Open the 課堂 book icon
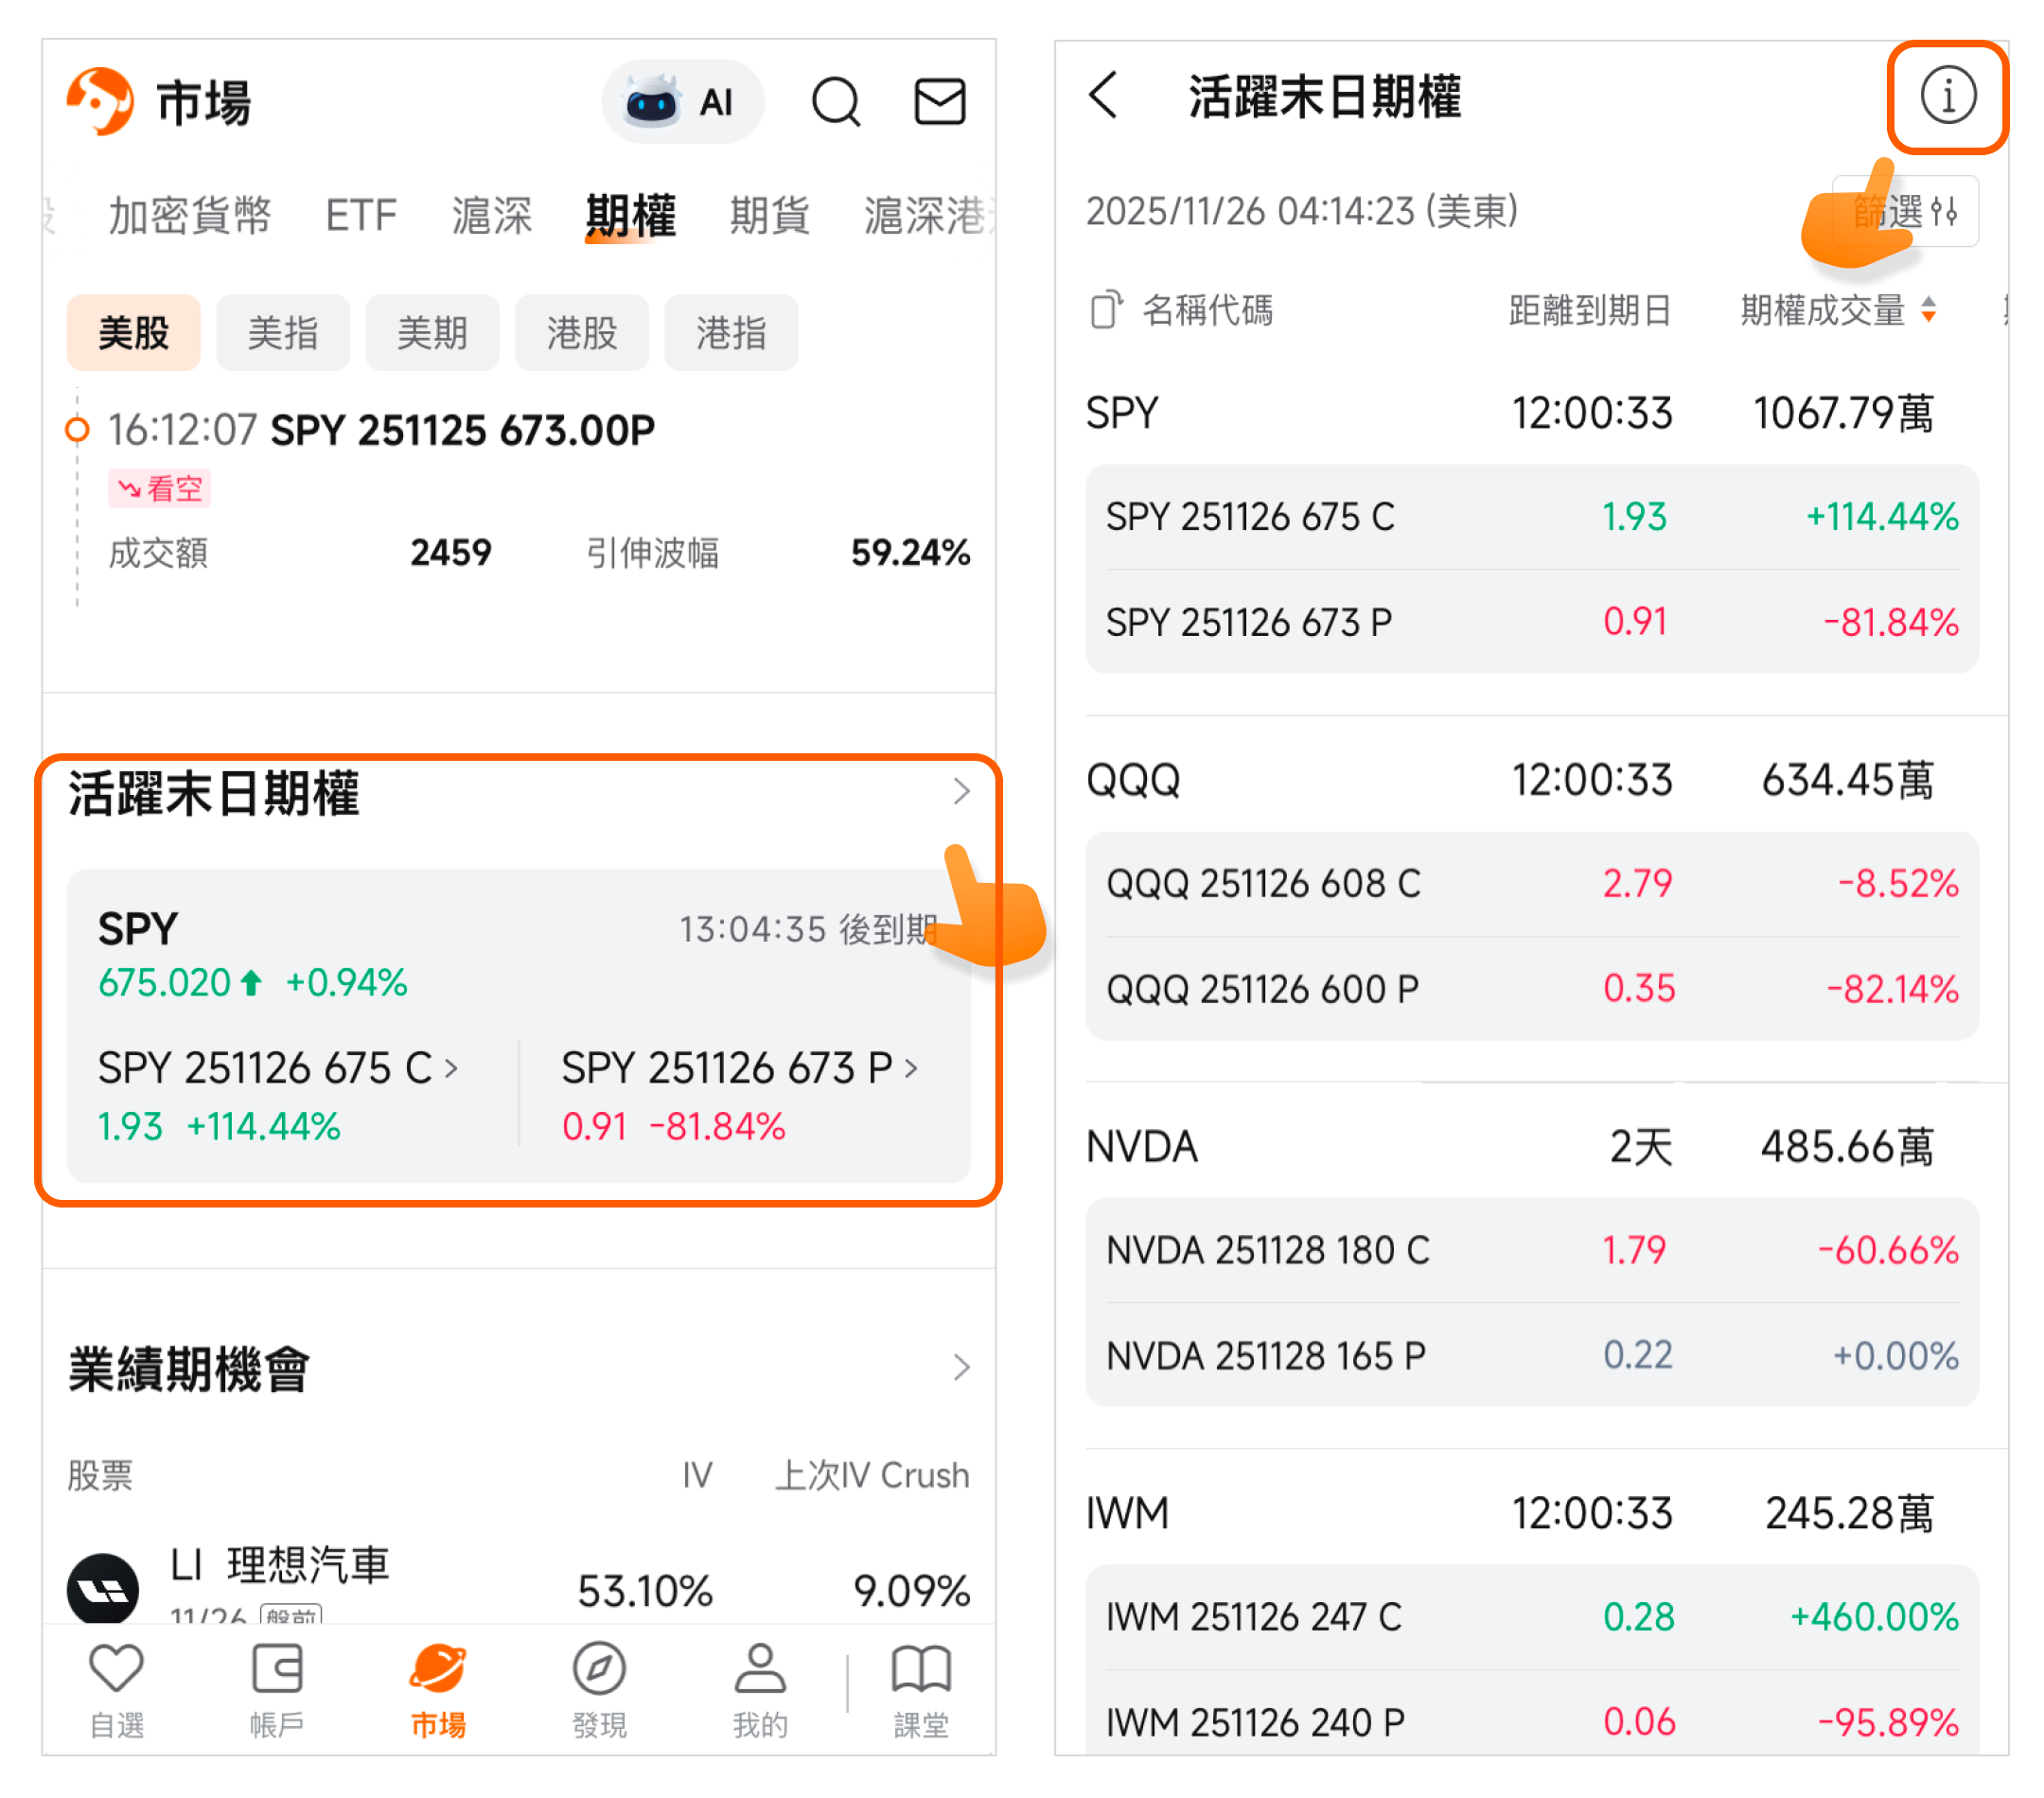 click(920, 1670)
